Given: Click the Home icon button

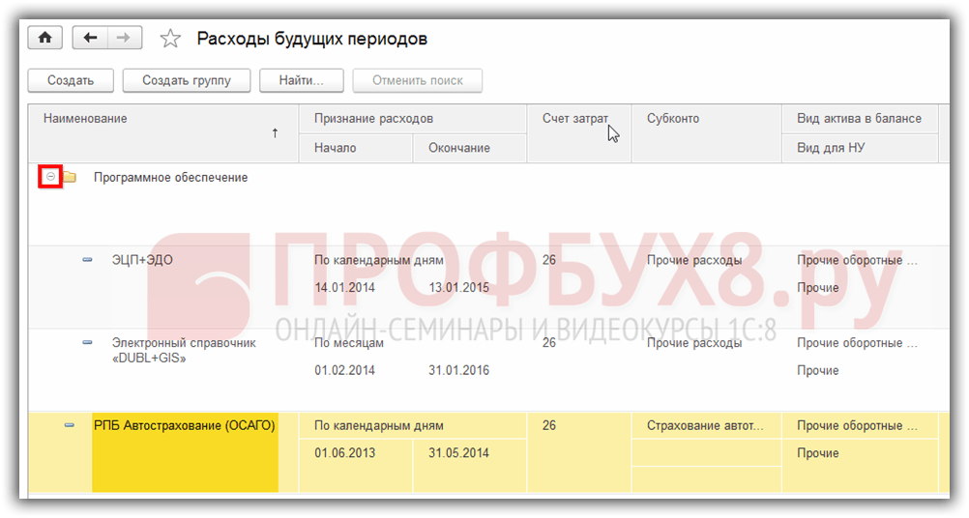Looking at the screenshot, I should (x=44, y=38).
